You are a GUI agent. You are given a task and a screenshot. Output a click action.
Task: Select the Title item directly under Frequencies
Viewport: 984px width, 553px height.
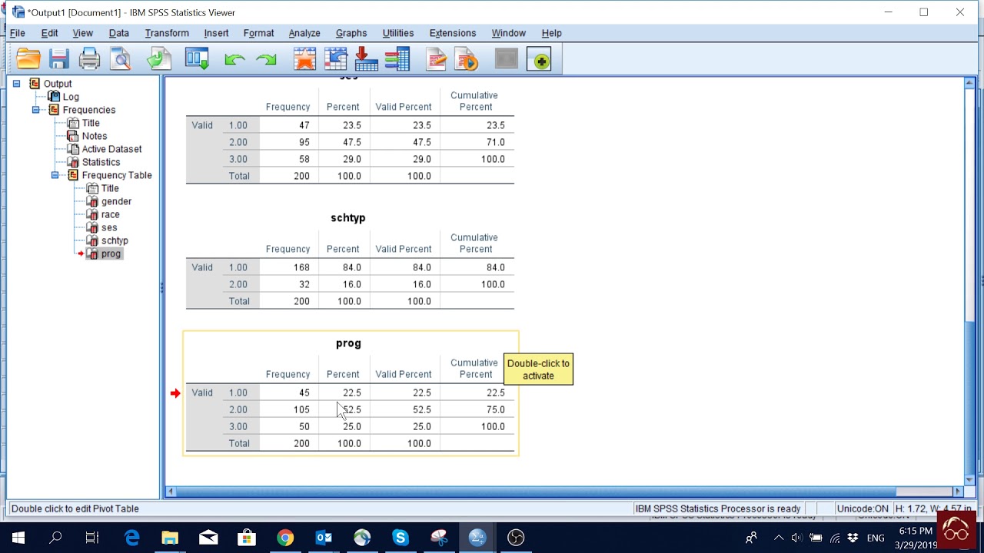click(91, 123)
